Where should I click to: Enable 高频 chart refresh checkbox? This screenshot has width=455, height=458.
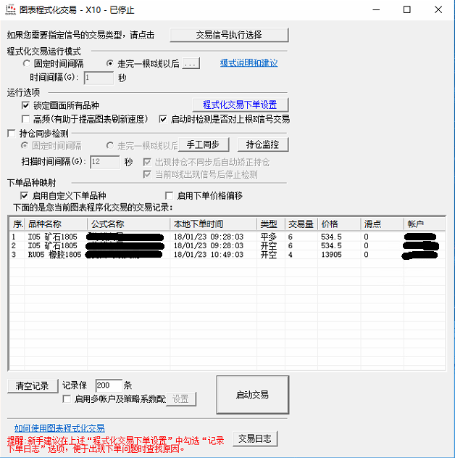25,119
